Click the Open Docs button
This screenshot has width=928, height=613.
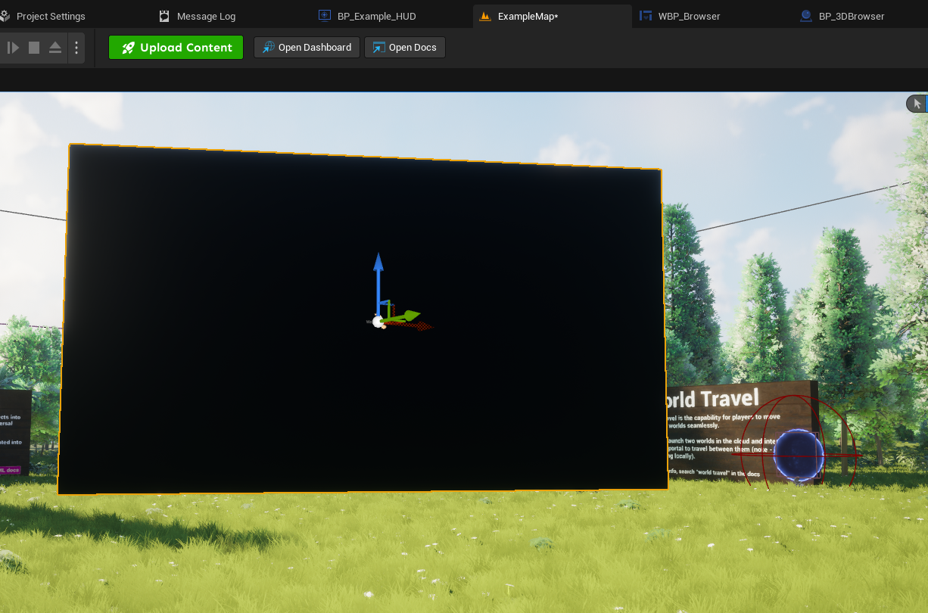tap(405, 48)
